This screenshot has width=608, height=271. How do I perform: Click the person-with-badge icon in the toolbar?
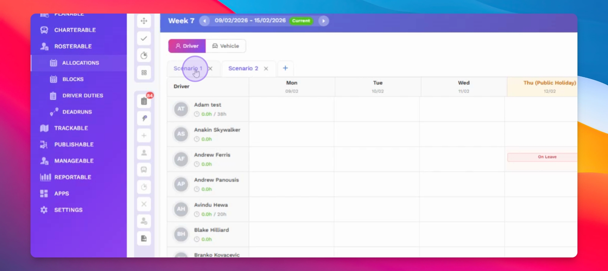point(144,221)
